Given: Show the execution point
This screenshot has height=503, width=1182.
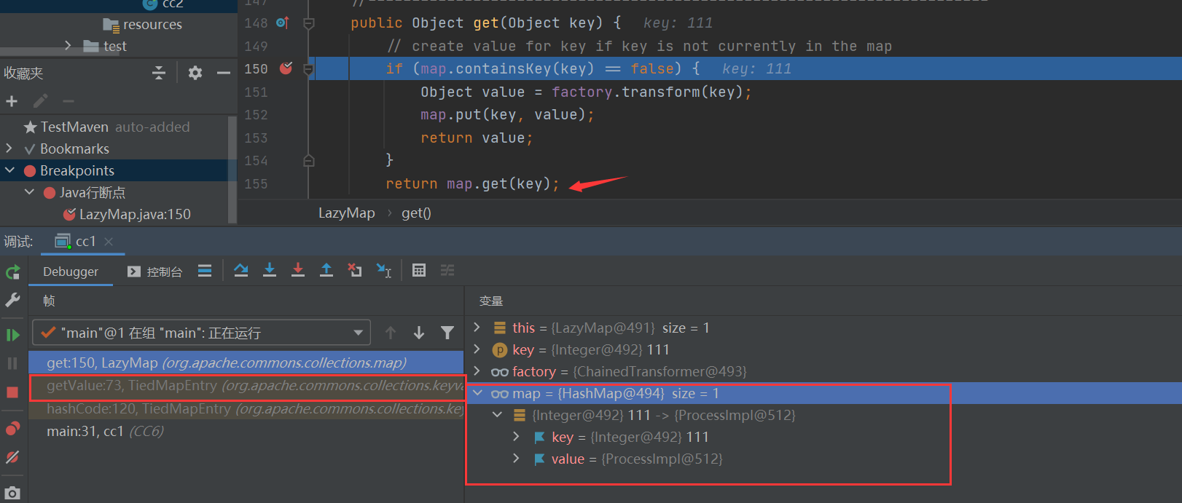Looking at the screenshot, I should [205, 271].
